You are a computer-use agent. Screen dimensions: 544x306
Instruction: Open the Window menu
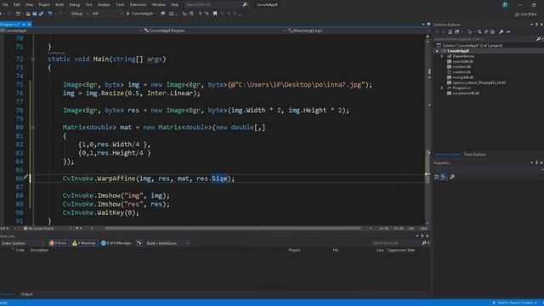[159, 4]
